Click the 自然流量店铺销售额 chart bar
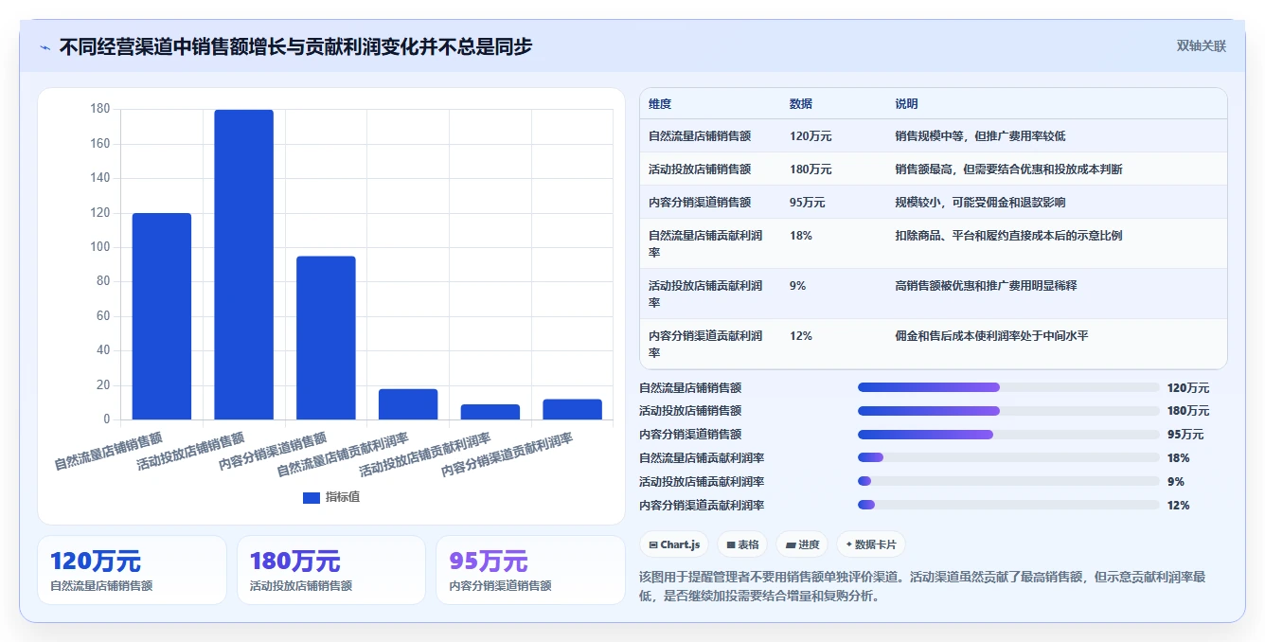Screen dimensions: 1265x642 point(162,316)
